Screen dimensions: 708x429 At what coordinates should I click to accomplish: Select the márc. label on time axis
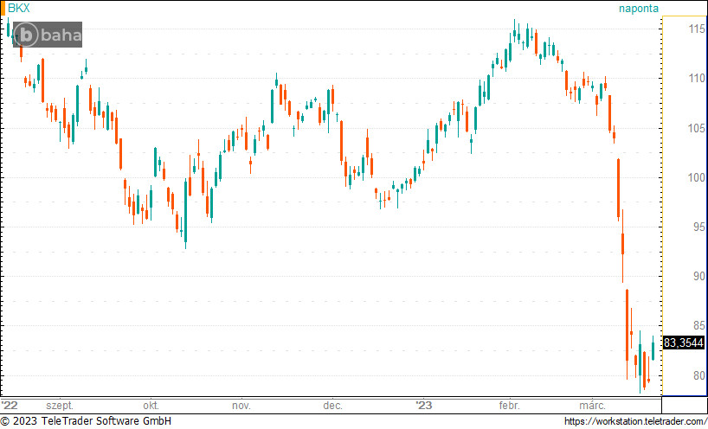click(x=592, y=405)
